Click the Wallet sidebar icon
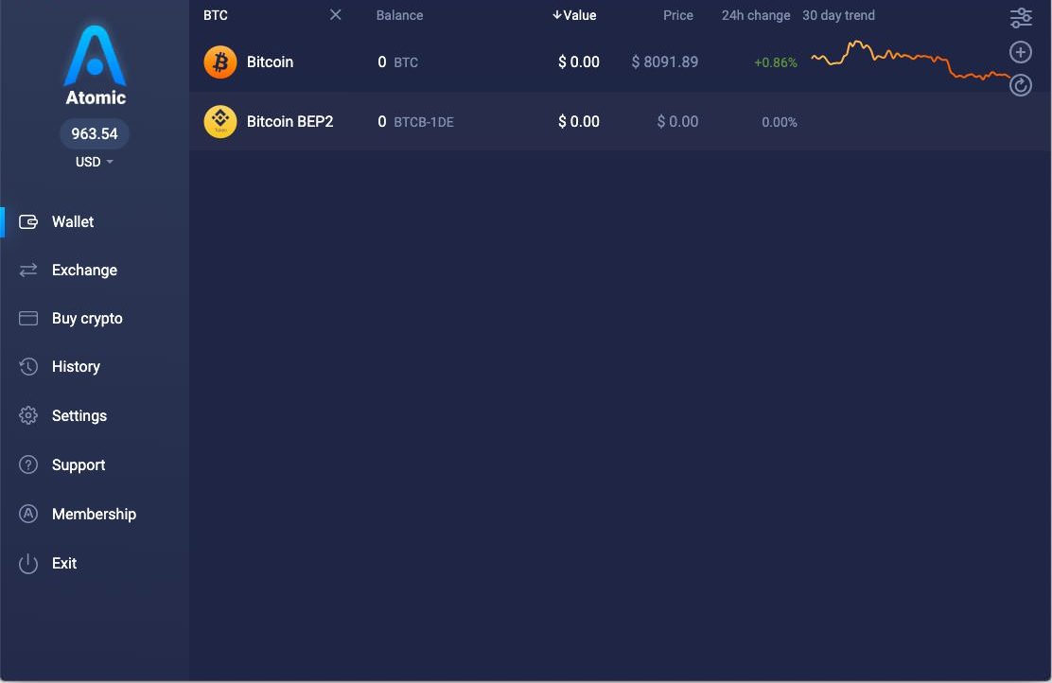1052x683 pixels. click(x=28, y=221)
